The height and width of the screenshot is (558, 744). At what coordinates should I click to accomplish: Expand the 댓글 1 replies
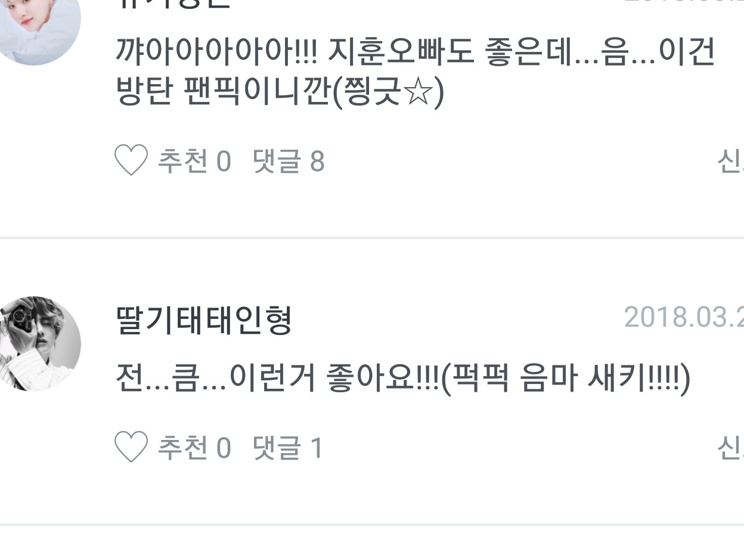click(288, 448)
